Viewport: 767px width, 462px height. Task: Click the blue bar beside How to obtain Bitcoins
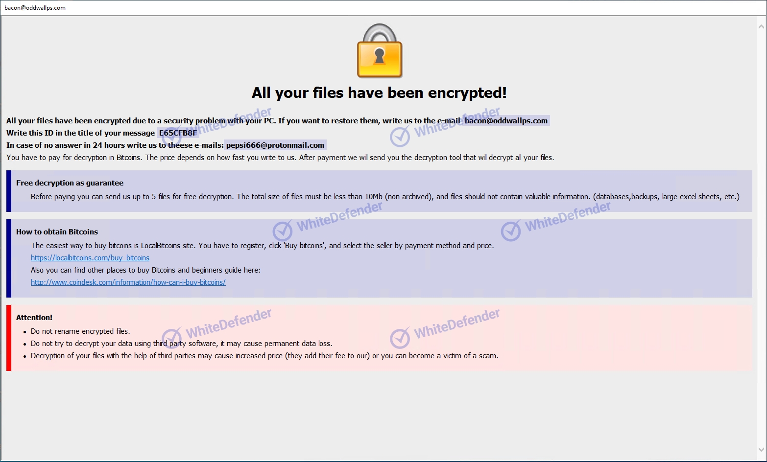[x=9, y=258]
